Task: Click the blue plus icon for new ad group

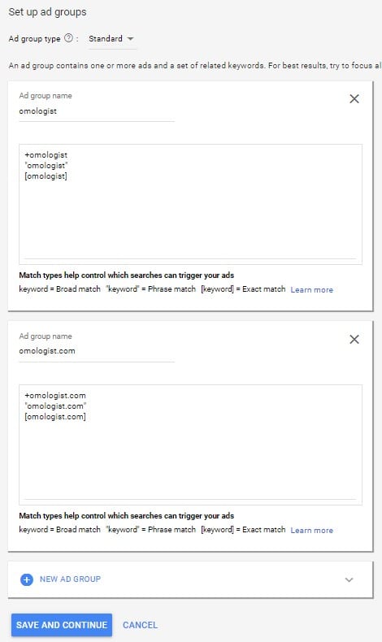Action: click(x=27, y=579)
